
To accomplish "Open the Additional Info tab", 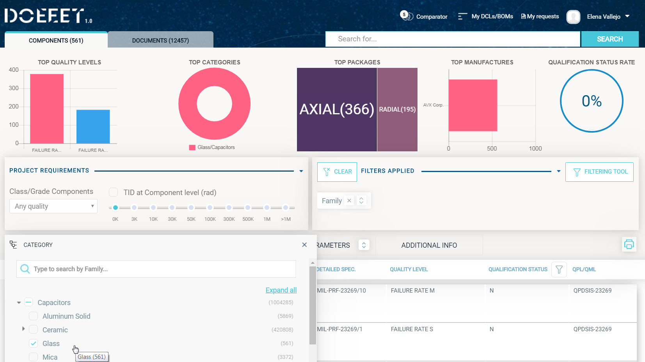I will [x=429, y=245].
